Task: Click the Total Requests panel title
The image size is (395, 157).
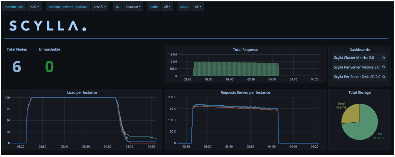Action: coord(245,50)
